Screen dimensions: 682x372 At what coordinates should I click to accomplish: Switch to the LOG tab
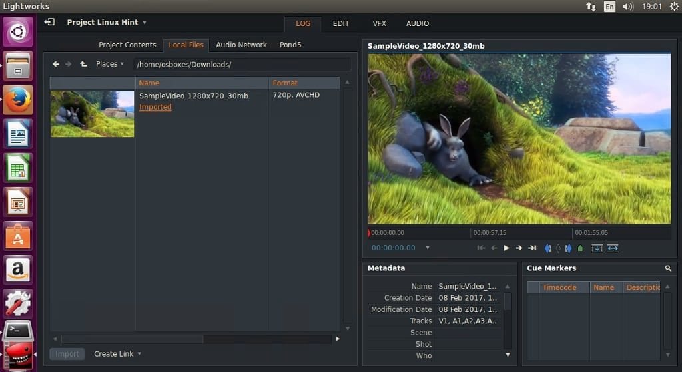point(303,23)
